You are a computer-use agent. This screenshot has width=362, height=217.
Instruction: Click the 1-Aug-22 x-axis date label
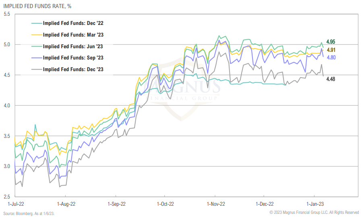66,204
